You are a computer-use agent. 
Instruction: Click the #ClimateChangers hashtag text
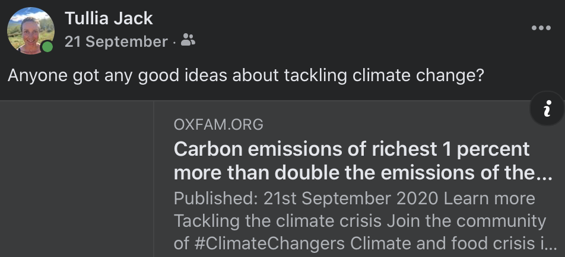click(x=269, y=243)
